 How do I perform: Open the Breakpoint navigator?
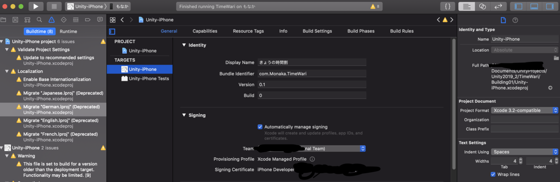[x=88, y=20]
